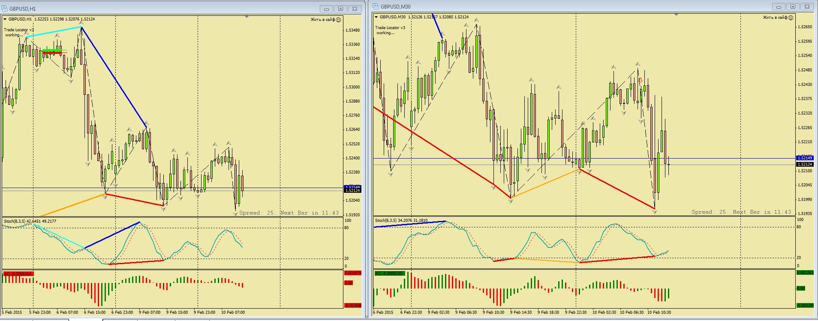Click the 80 level label in H1 Stoch panel
The width and height of the screenshot is (818, 321).
point(346,228)
